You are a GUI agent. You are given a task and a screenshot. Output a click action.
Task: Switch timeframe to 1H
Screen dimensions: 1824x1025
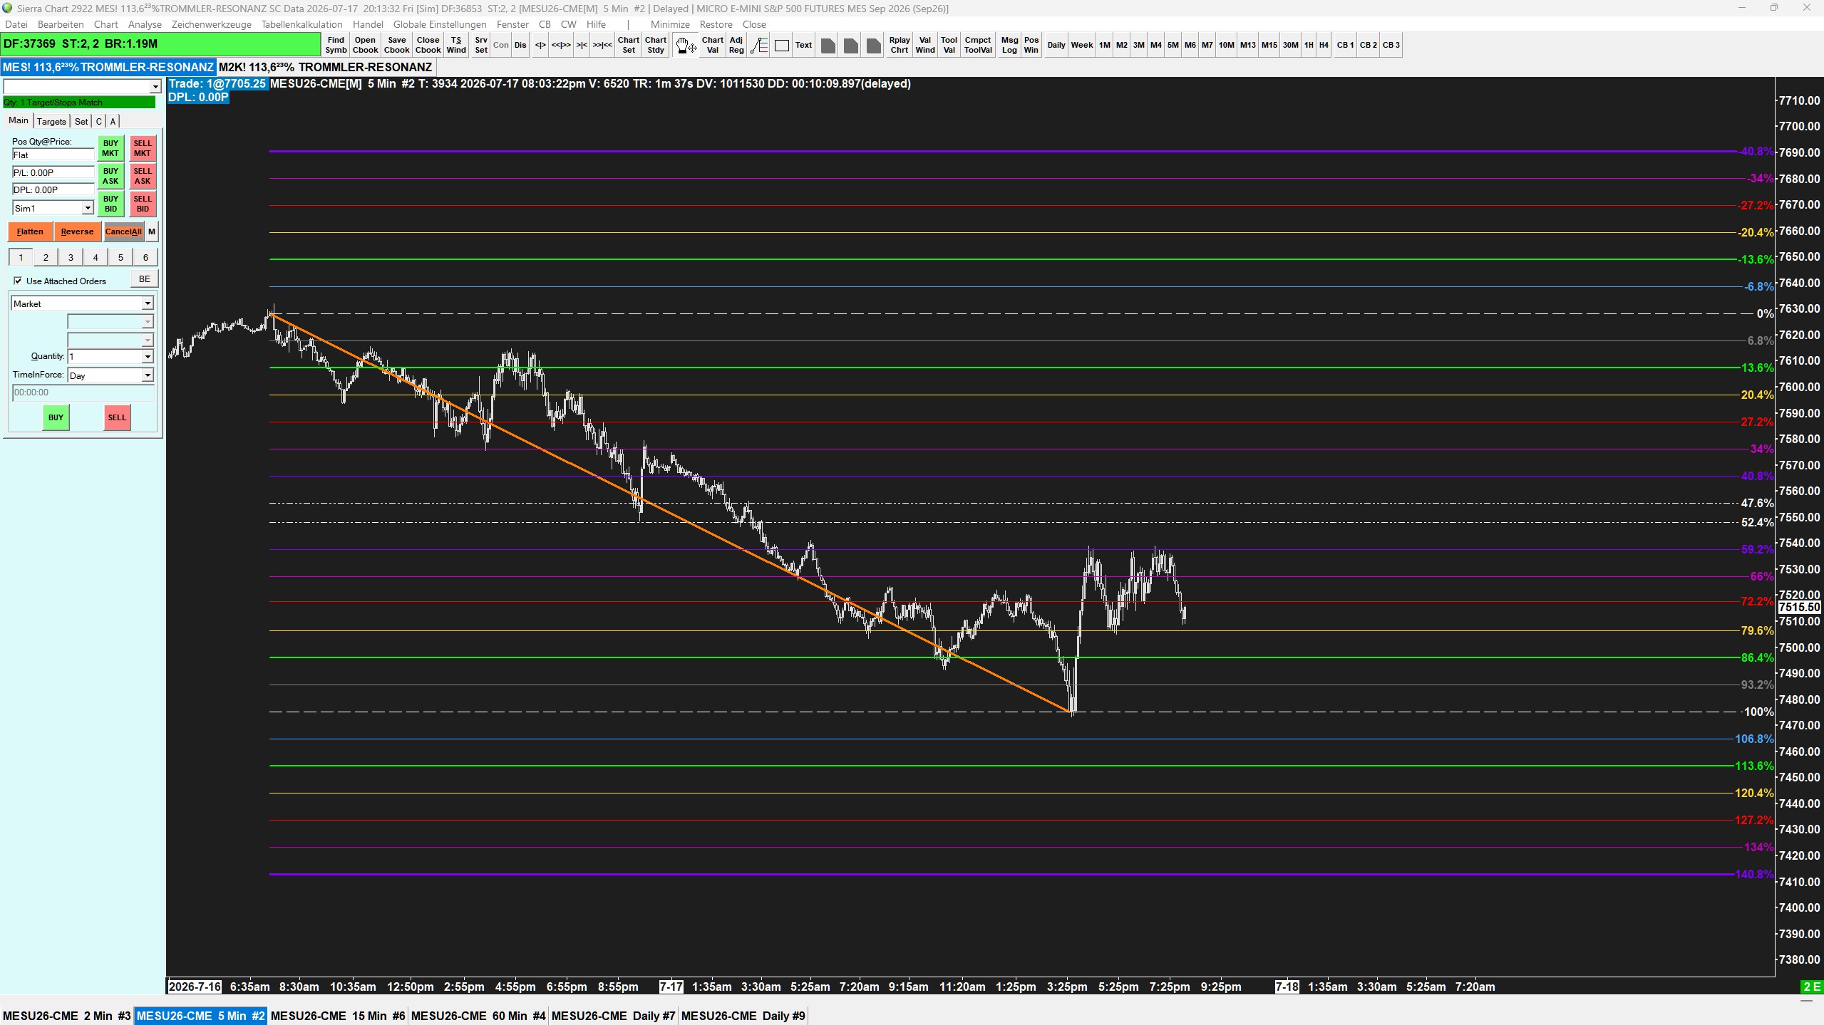pos(1308,46)
